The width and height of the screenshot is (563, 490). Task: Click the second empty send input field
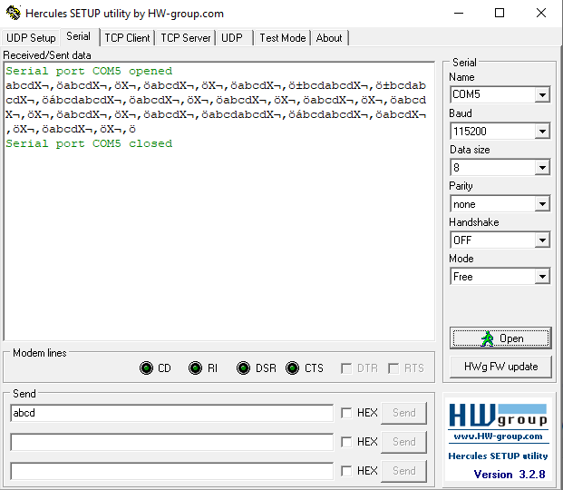click(x=172, y=442)
